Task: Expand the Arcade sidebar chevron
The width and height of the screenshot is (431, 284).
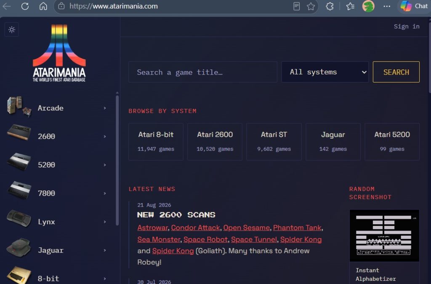Action: click(x=105, y=108)
